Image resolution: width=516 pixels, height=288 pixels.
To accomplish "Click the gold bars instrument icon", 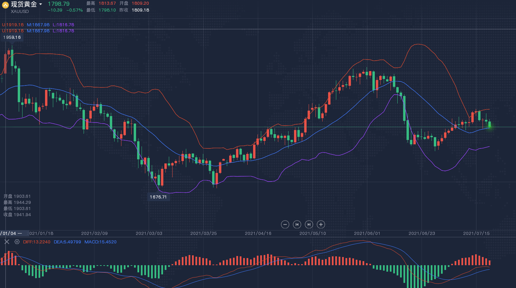I will click(x=5, y=5).
